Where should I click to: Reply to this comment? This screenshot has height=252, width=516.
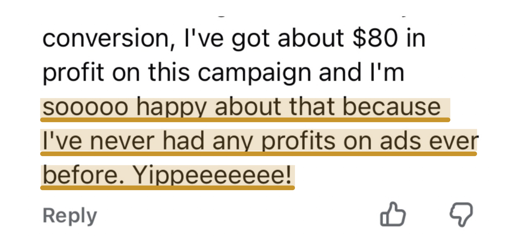(70, 216)
